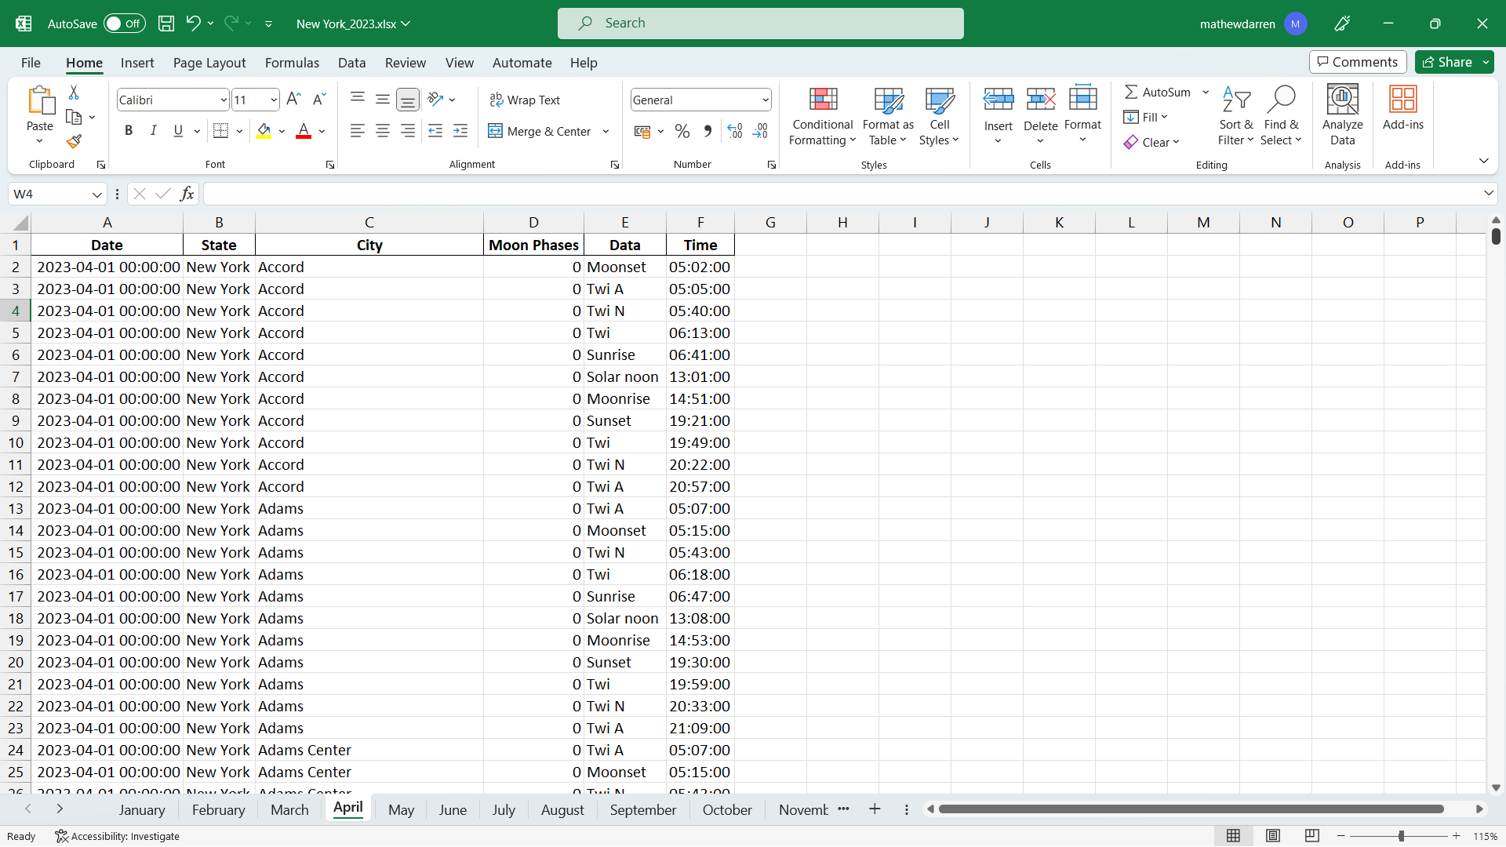Open the Comments pane button
This screenshot has height=847, width=1506.
[x=1357, y=62]
